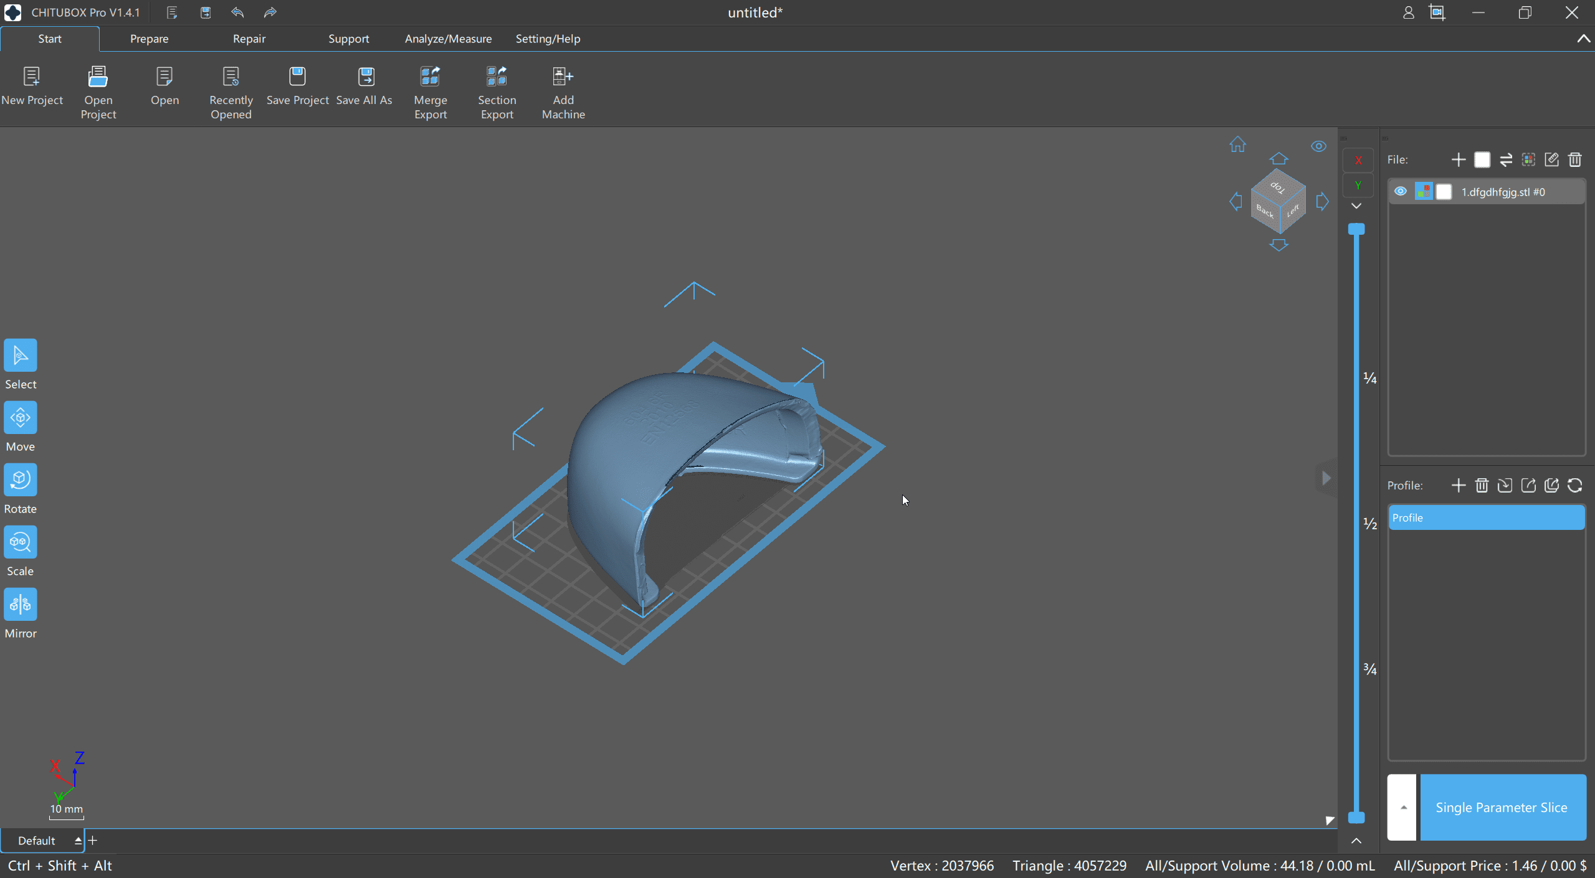This screenshot has height=878, width=1595.
Task: Collapse the ribbon with top-right chevron
Action: click(1583, 39)
